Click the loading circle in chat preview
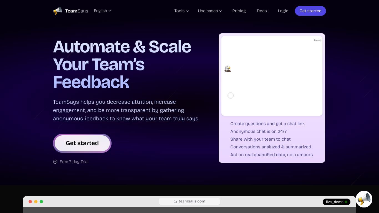Image resolution: width=379 pixels, height=213 pixels. click(x=231, y=95)
